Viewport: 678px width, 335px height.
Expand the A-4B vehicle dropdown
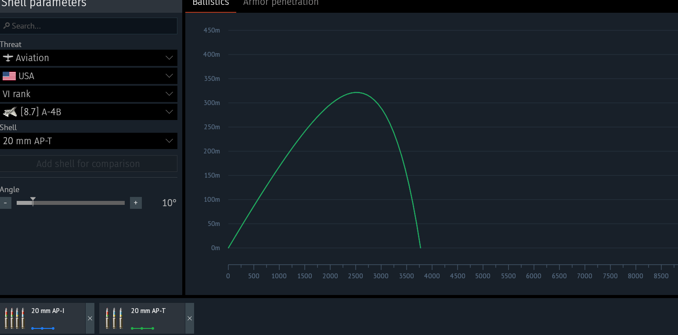point(169,112)
